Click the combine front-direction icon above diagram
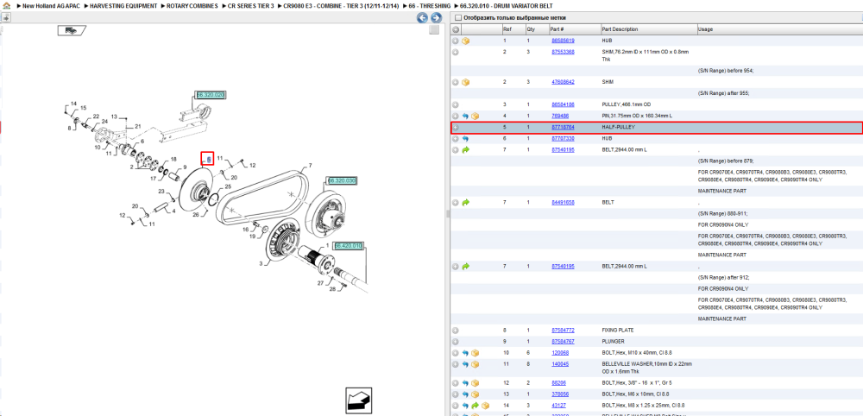The image size is (863, 416). (x=72, y=31)
